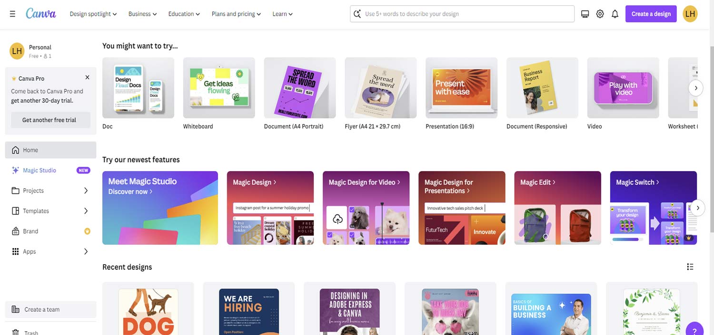Click the Canva logo
This screenshot has height=335, width=714.
pos(41,14)
